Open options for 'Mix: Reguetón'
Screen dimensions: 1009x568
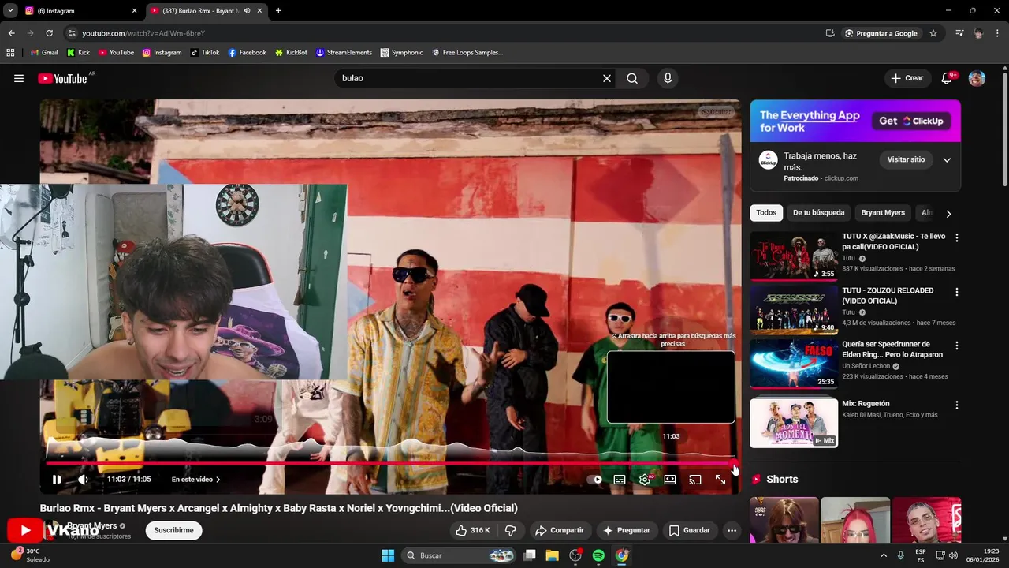pyautogui.click(x=957, y=405)
